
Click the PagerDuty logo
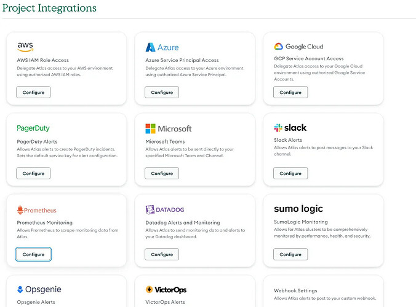pos(33,128)
